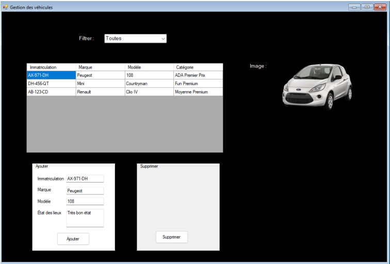
Task: Click the Catégorie column header
Action: tap(198, 67)
